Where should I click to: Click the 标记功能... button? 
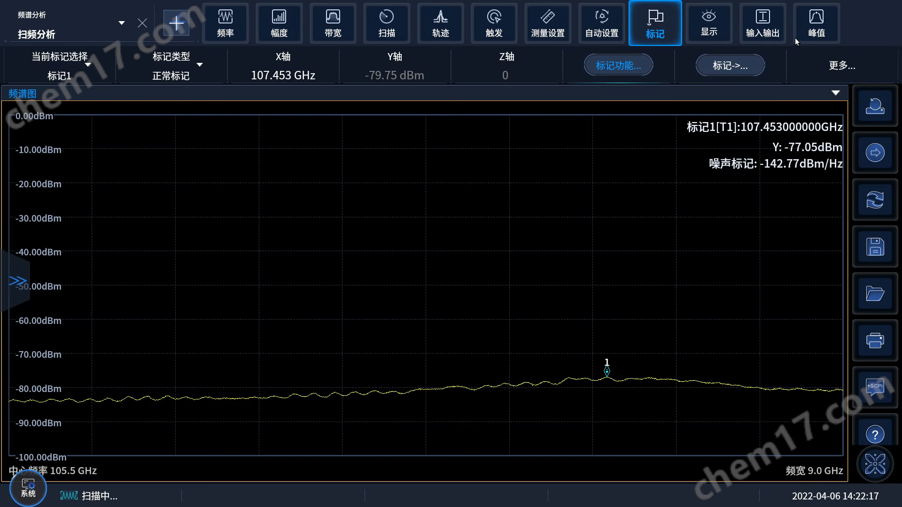pyautogui.click(x=618, y=65)
